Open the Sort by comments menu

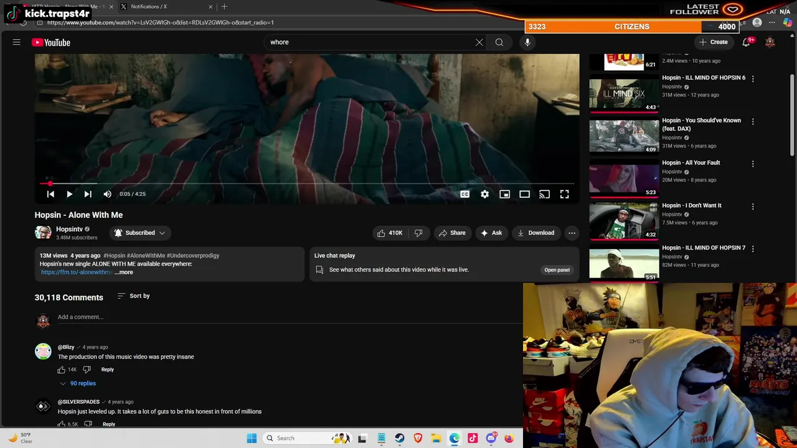(x=134, y=296)
